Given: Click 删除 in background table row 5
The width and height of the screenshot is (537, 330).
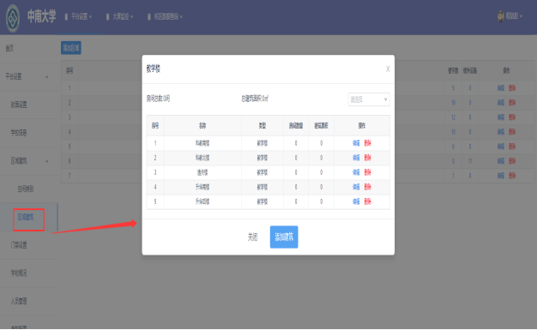Looking at the screenshot, I should click(512, 147).
